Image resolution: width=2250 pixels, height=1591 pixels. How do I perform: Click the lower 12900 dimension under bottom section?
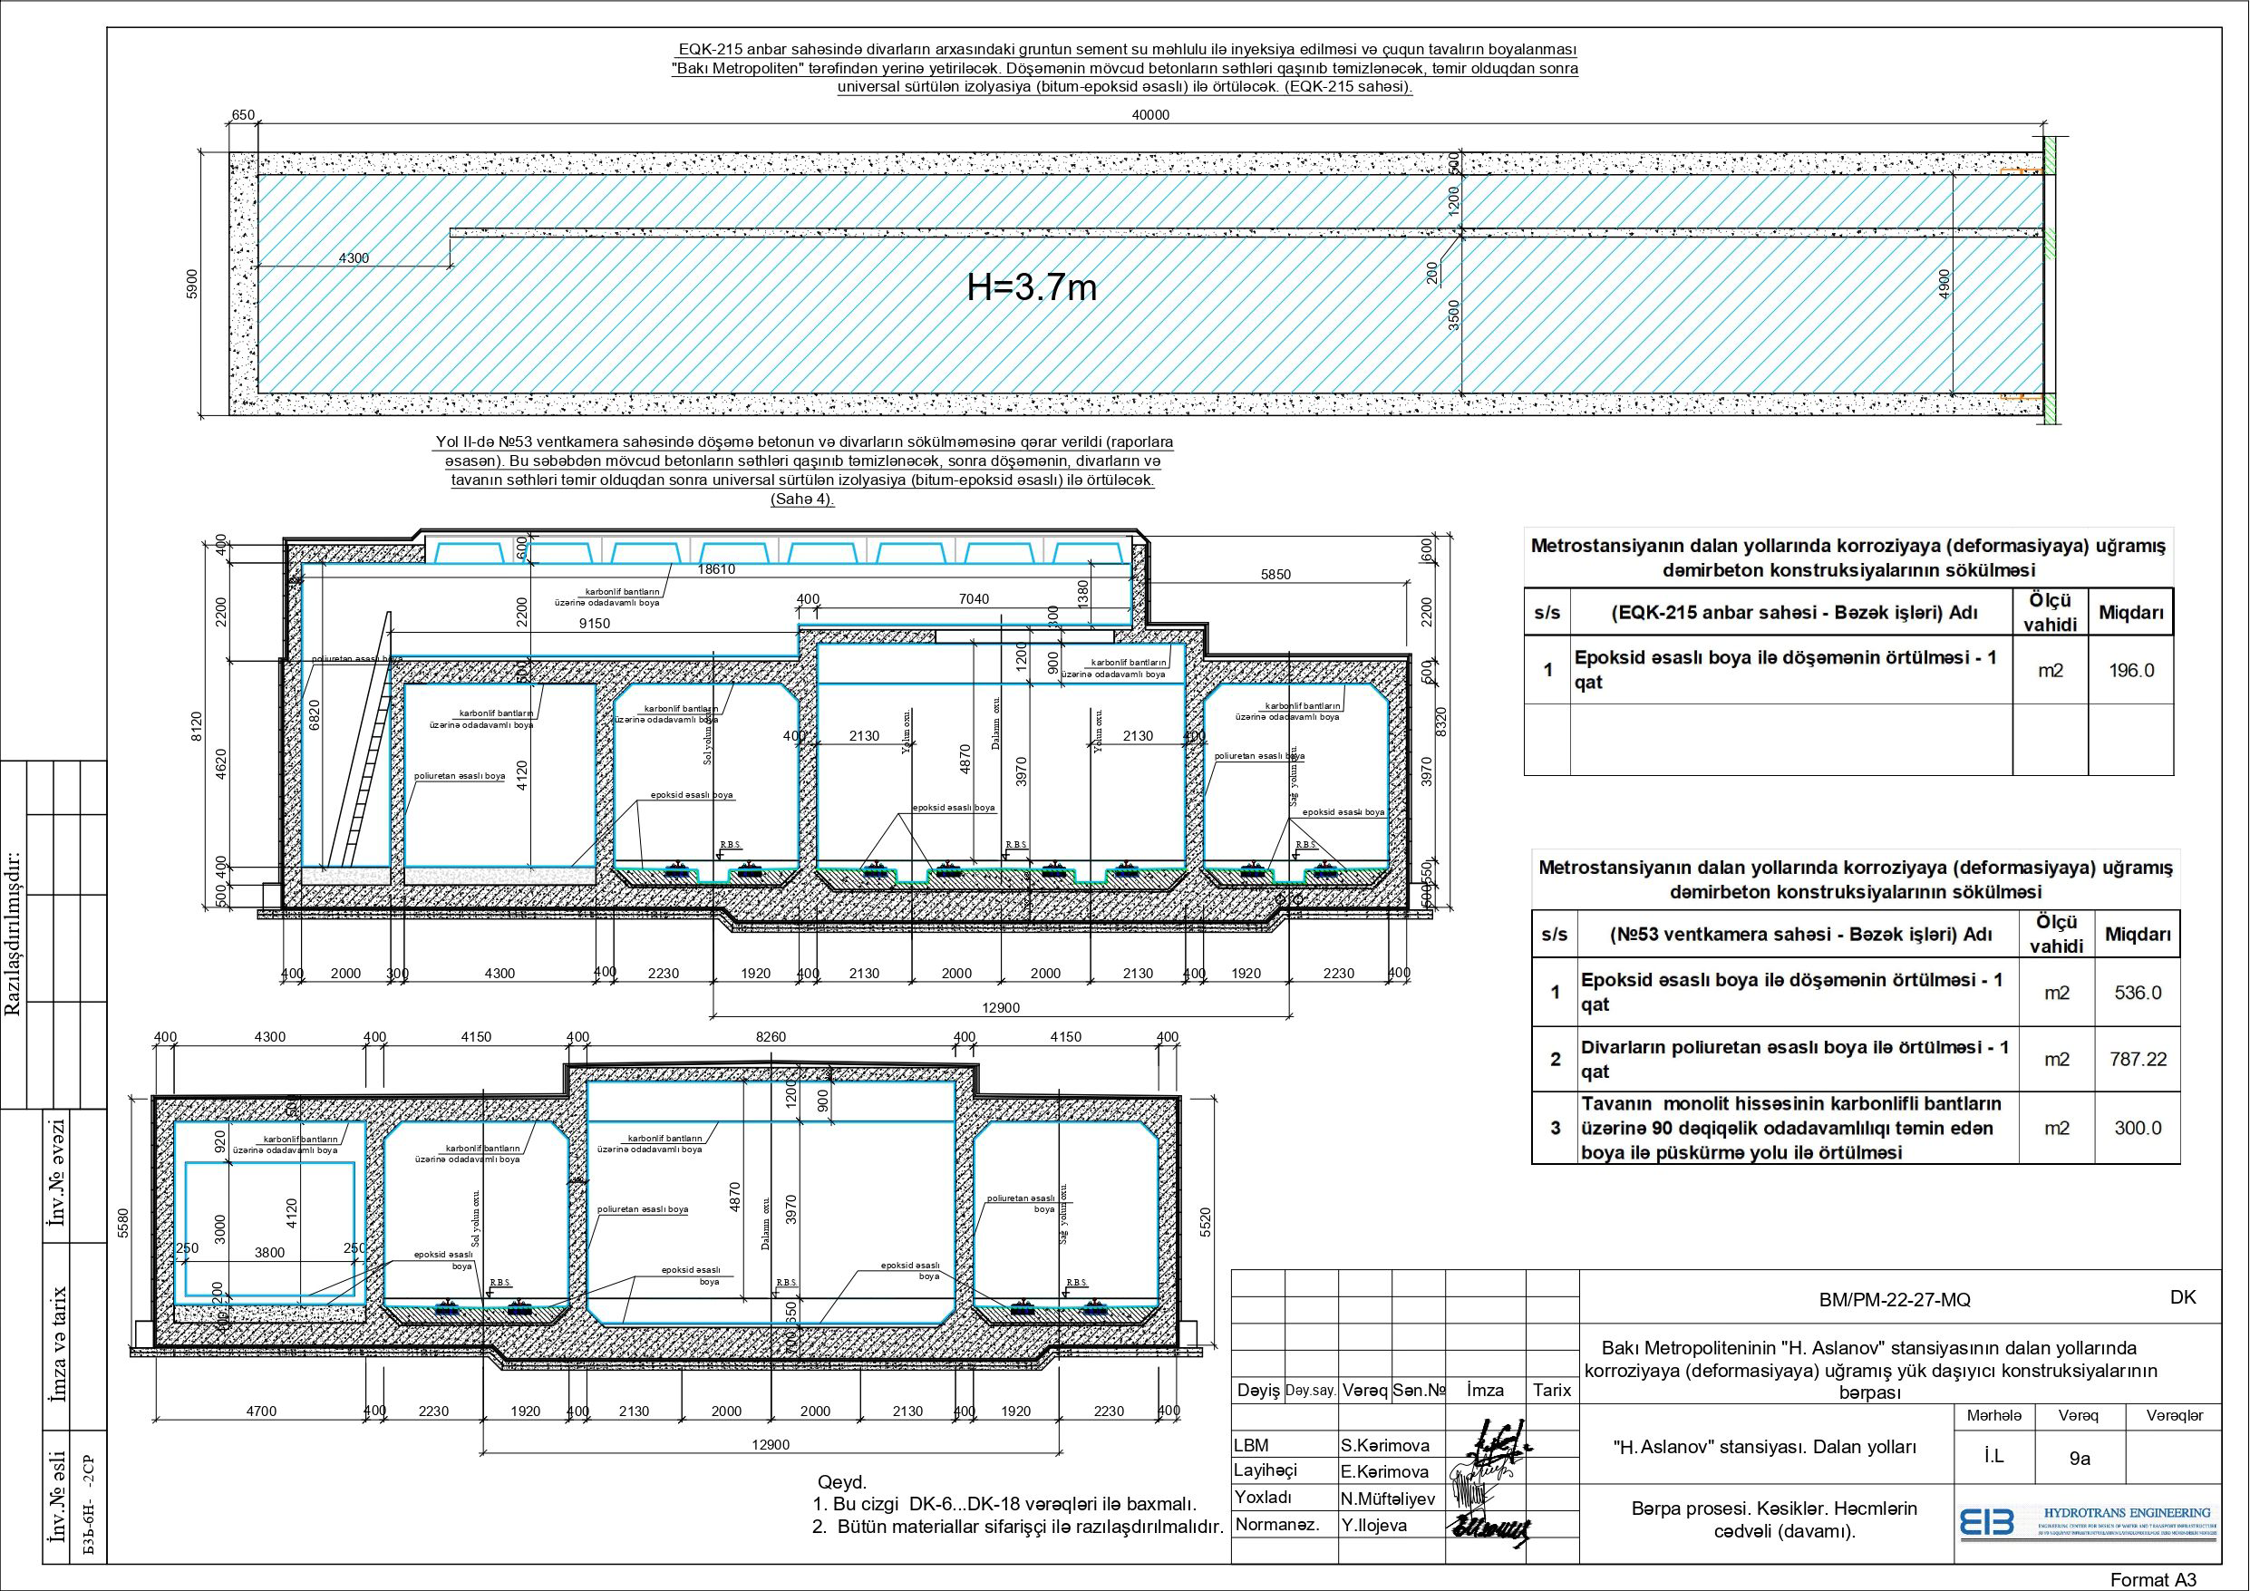point(771,1445)
